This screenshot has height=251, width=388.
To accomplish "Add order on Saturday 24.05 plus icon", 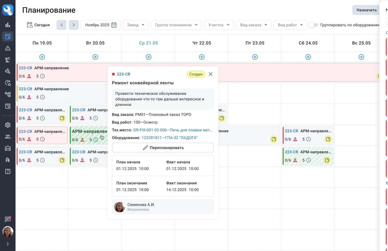I will coord(308,57).
